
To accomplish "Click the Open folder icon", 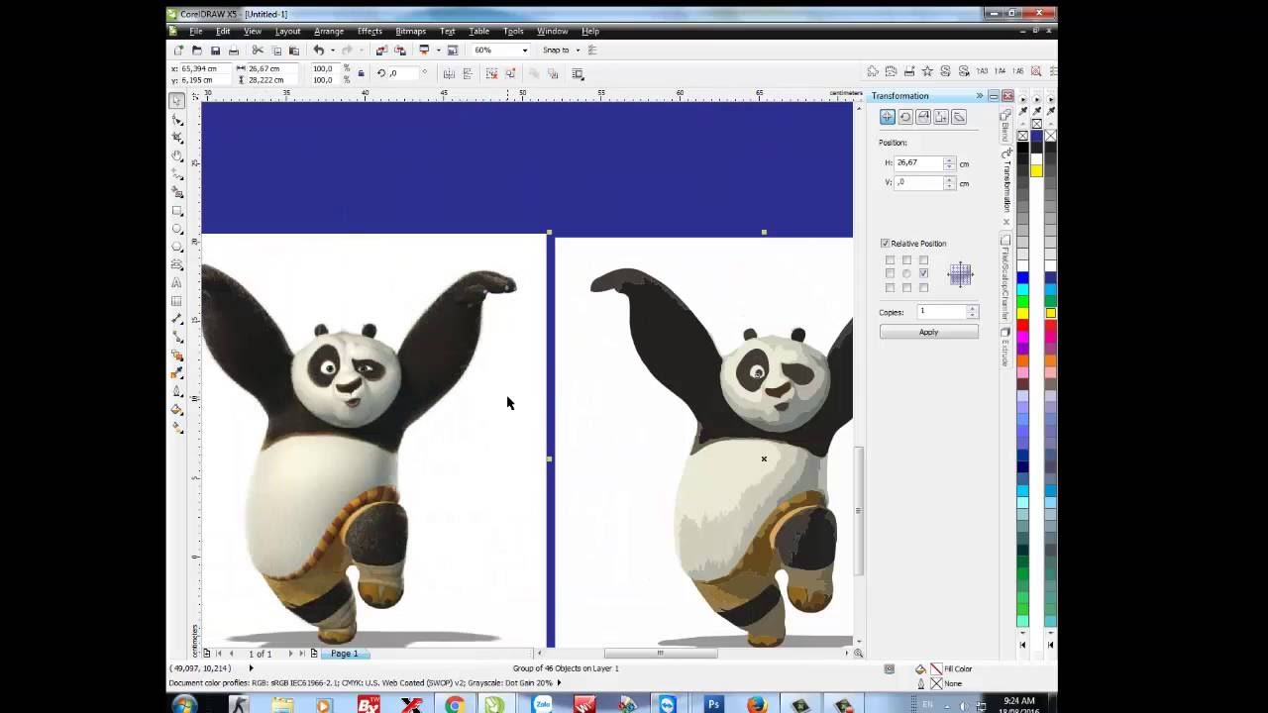I will point(196,50).
